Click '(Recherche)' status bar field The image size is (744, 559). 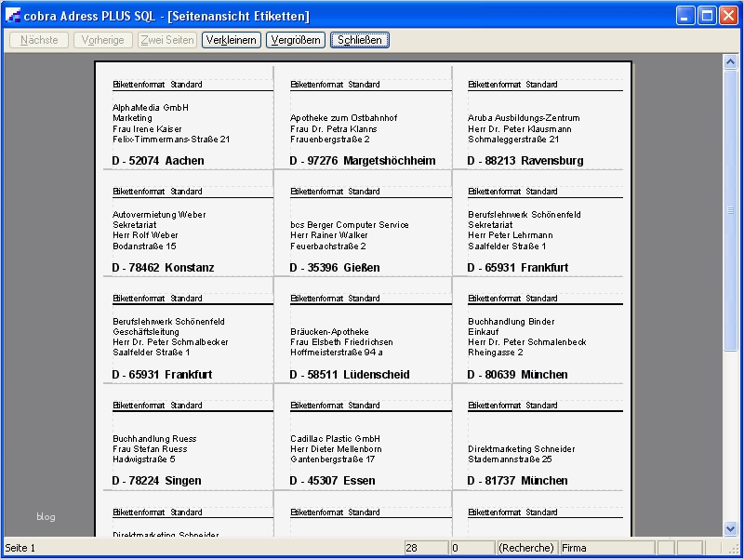pyautogui.click(x=525, y=548)
